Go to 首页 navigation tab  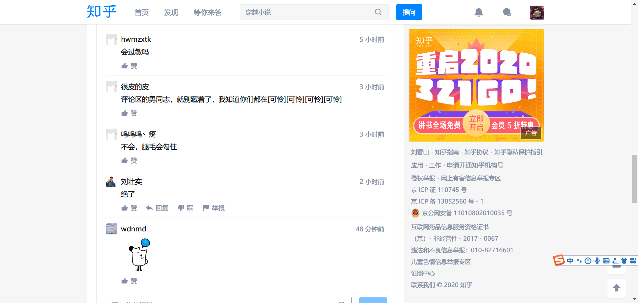click(x=142, y=13)
